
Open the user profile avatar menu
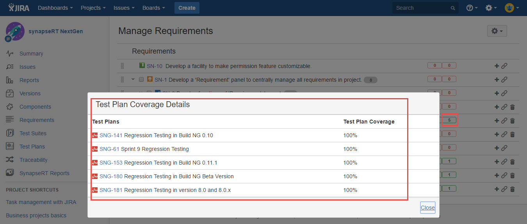click(x=512, y=8)
